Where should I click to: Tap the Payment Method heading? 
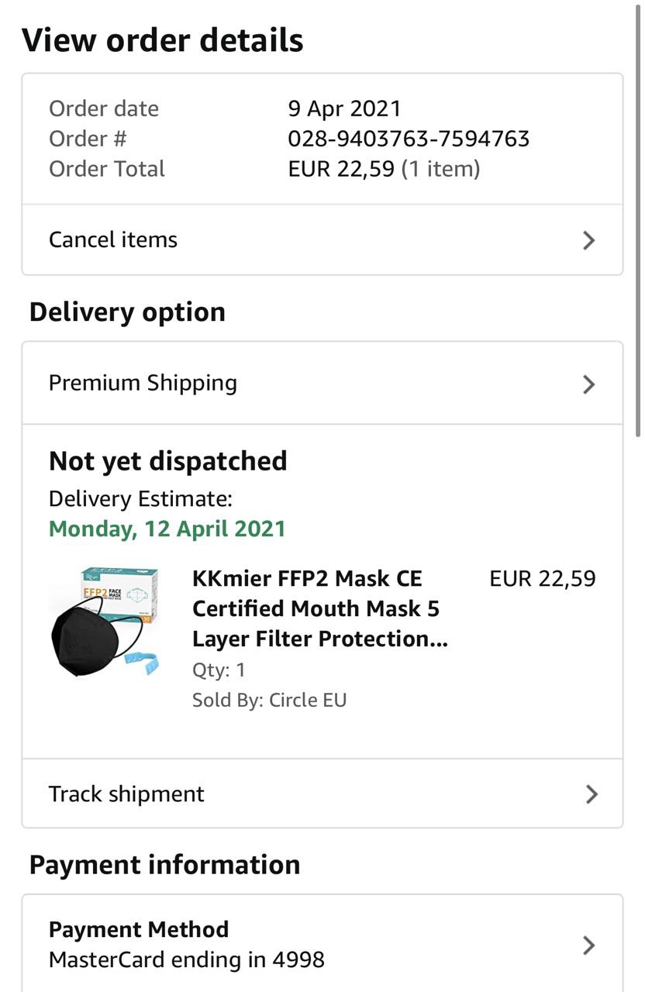coord(139,929)
